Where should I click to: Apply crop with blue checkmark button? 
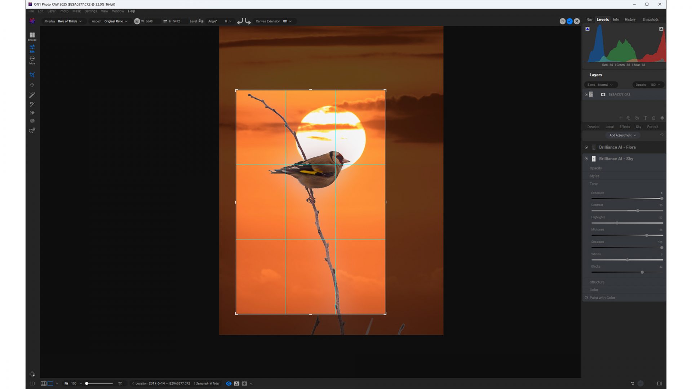(569, 21)
